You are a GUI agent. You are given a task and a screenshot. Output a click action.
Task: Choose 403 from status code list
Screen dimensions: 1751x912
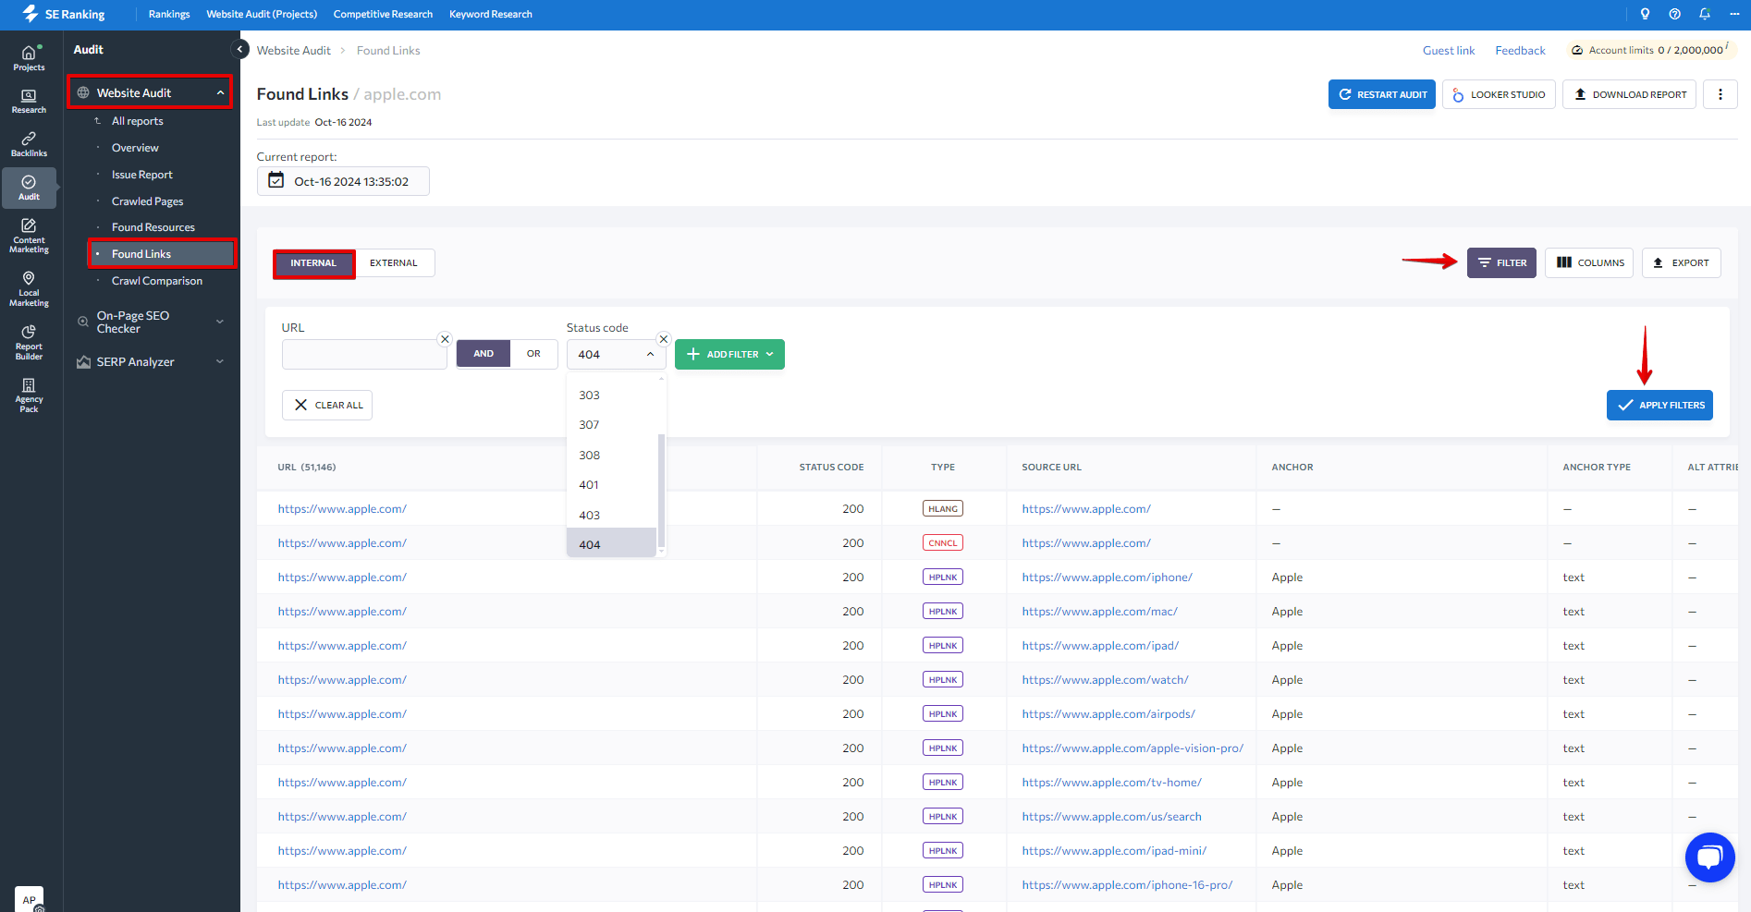coord(611,515)
